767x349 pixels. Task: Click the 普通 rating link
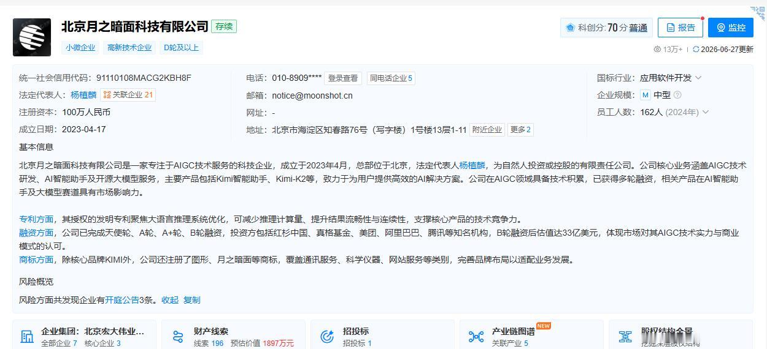click(x=638, y=28)
